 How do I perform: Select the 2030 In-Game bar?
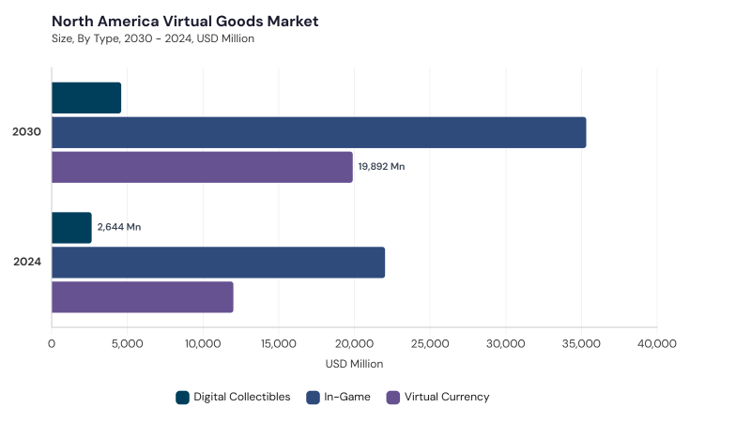pyautogui.click(x=319, y=132)
